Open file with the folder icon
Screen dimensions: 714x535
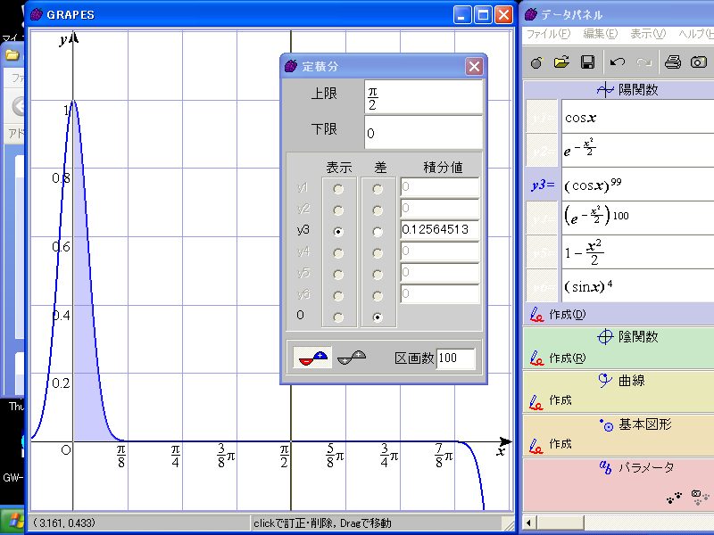click(x=561, y=62)
